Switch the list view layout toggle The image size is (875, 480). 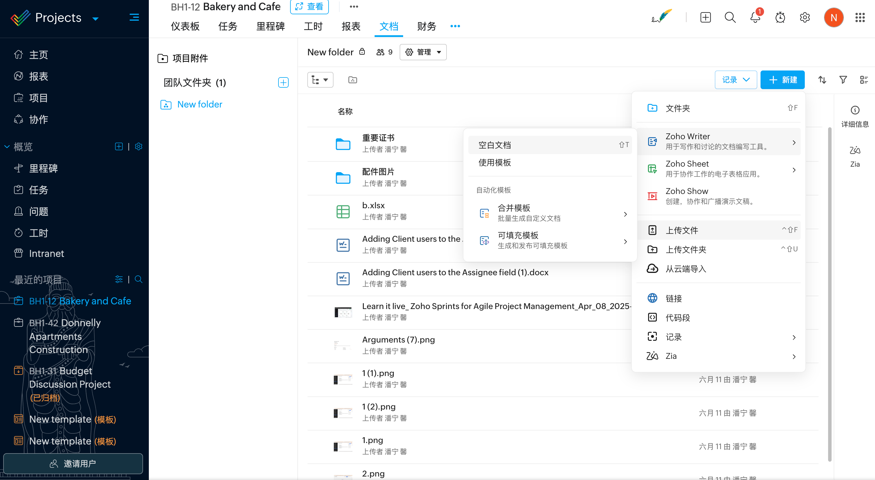[x=864, y=80]
